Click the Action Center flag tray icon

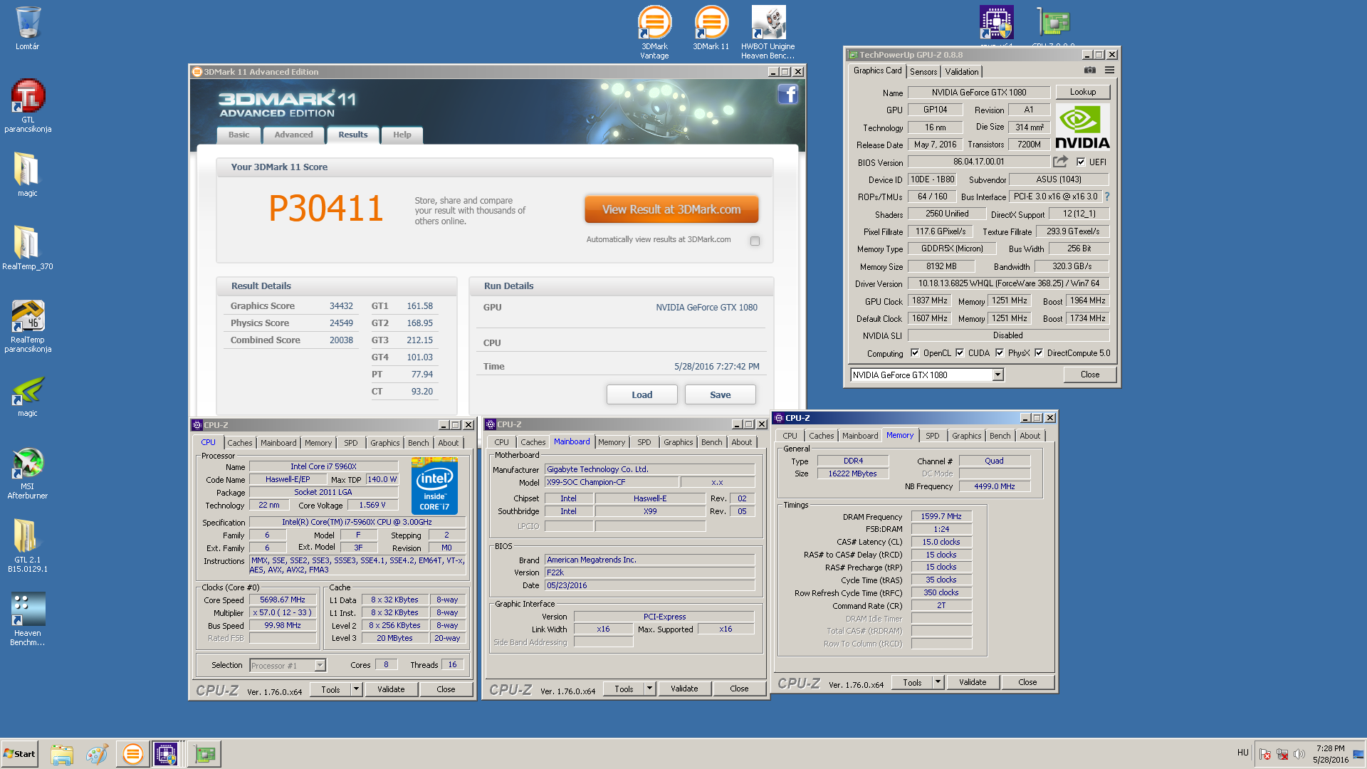coord(1265,754)
